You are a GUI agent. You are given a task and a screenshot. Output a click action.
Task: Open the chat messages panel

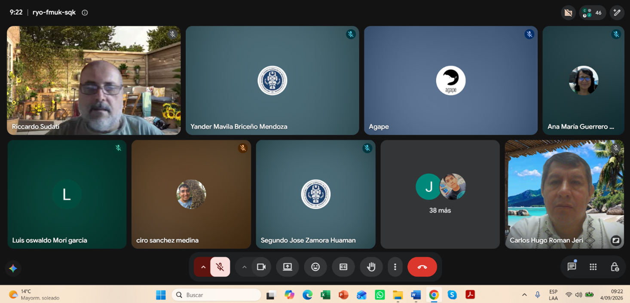point(572,267)
